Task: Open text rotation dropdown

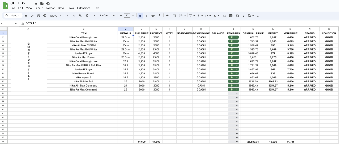Action: (x=216, y=16)
